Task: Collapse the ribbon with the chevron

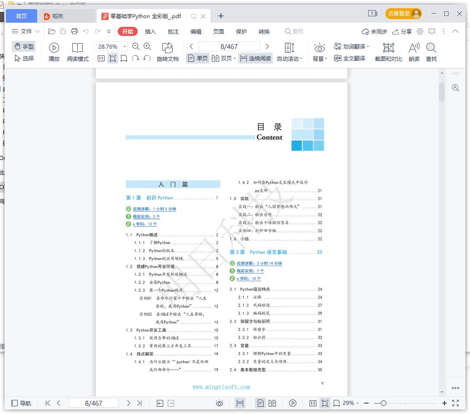Action: pos(455,31)
